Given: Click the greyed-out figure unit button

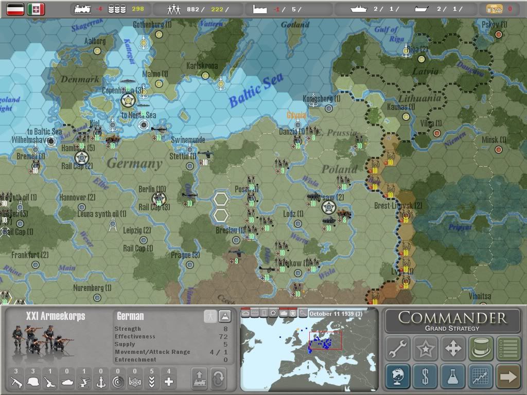Looking at the screenshot, I should pyautogui.click(x=210, y=316).
